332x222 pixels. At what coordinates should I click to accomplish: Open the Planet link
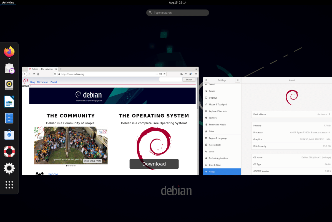(x=54, y=82)
